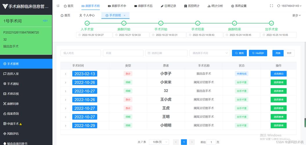Focus the 病人姓名 search field
This screenshot has width=306, height=145.
[x=81, y=53]
